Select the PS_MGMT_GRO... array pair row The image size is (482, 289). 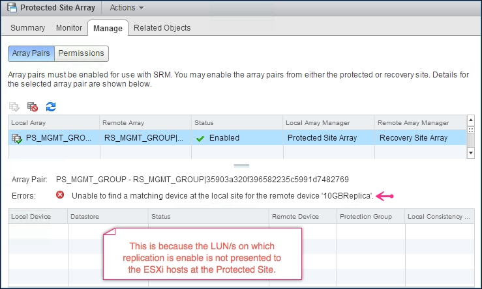coord(237,138)
